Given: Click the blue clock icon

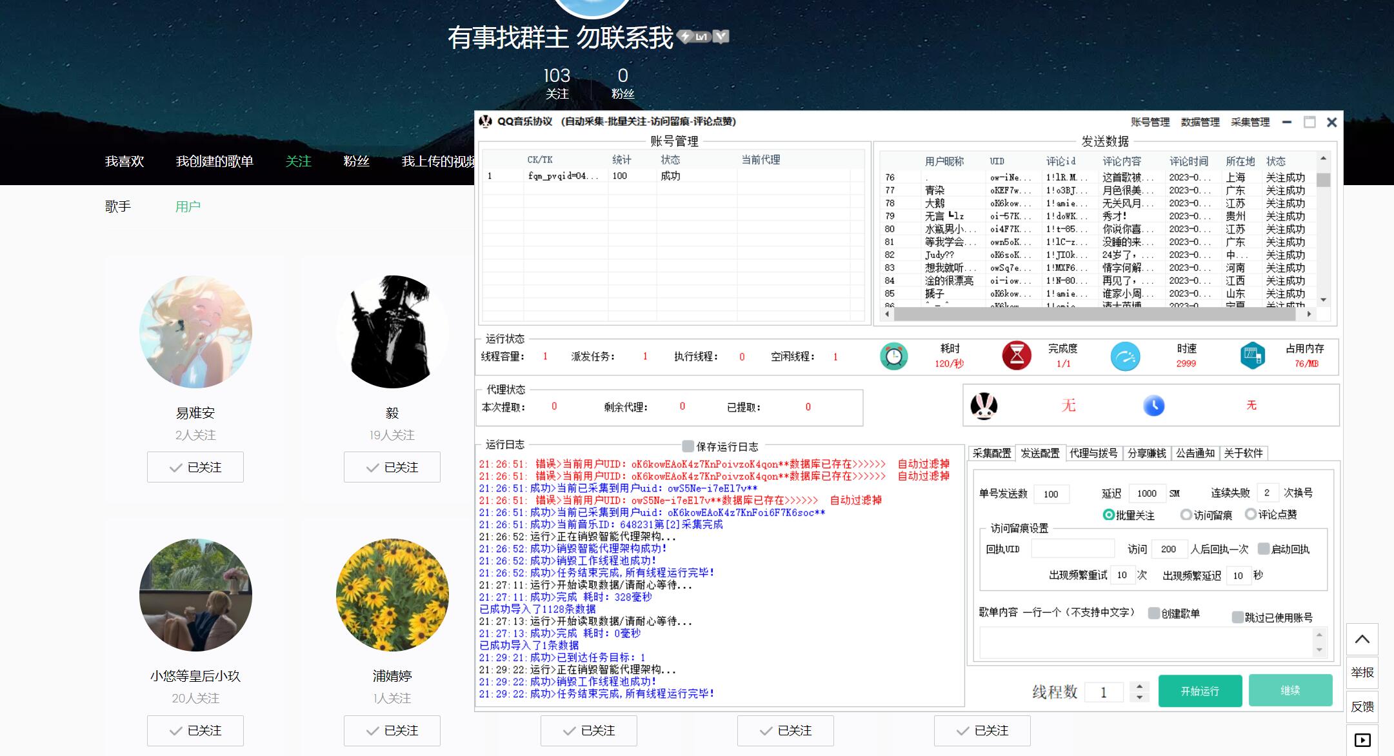Looking at the screenshot, I should [1153, 406].
